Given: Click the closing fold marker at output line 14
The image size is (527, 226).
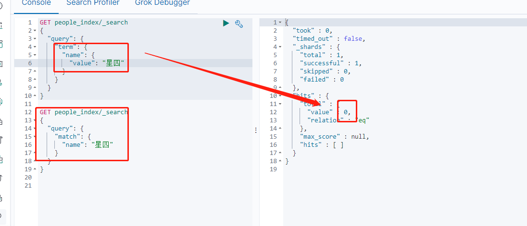Looking at the screenshot, I should click(x=280, y=129).
